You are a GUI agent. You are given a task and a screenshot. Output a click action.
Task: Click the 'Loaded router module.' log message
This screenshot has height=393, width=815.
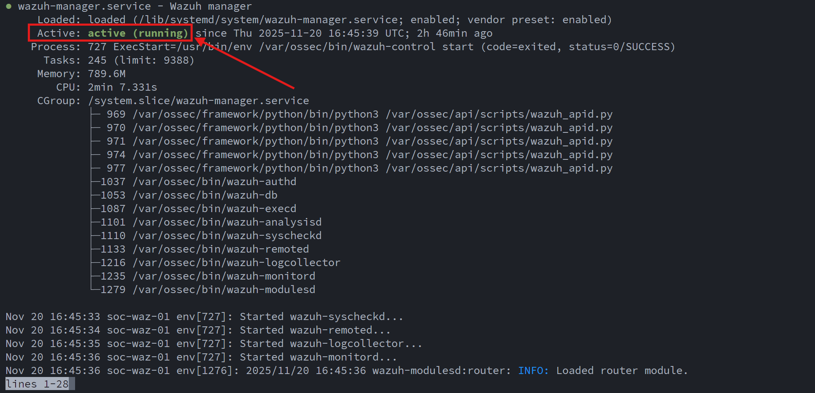click(622, 371)
